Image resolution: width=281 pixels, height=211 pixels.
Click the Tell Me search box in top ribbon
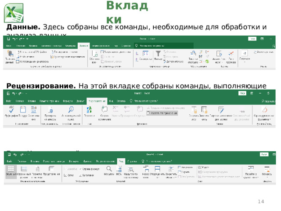(164, 46)
